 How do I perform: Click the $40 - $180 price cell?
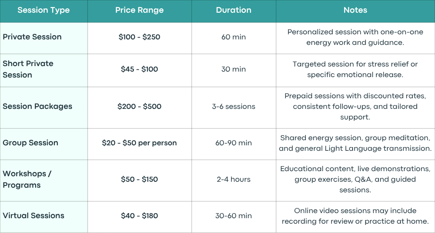coord(139,216)
